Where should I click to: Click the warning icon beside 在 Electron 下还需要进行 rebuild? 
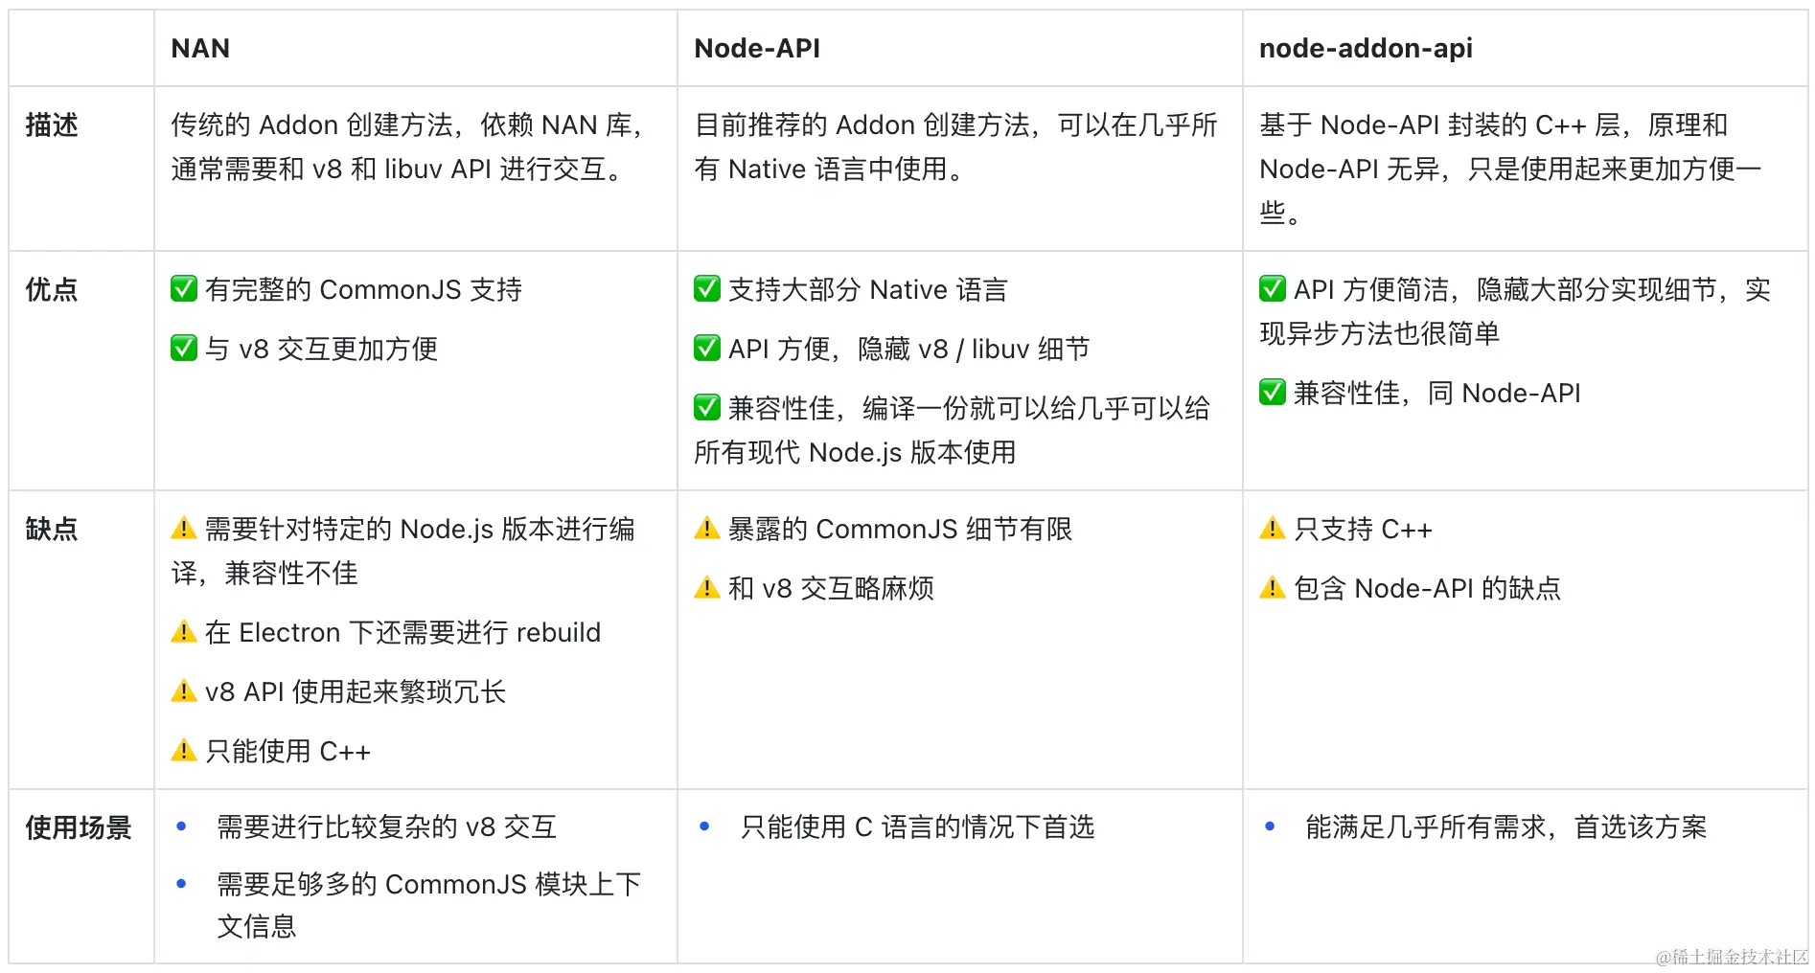click(184, 631)
